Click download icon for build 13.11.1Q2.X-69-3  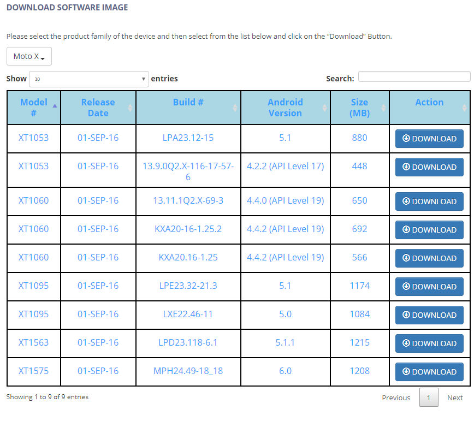click(406, 201)
